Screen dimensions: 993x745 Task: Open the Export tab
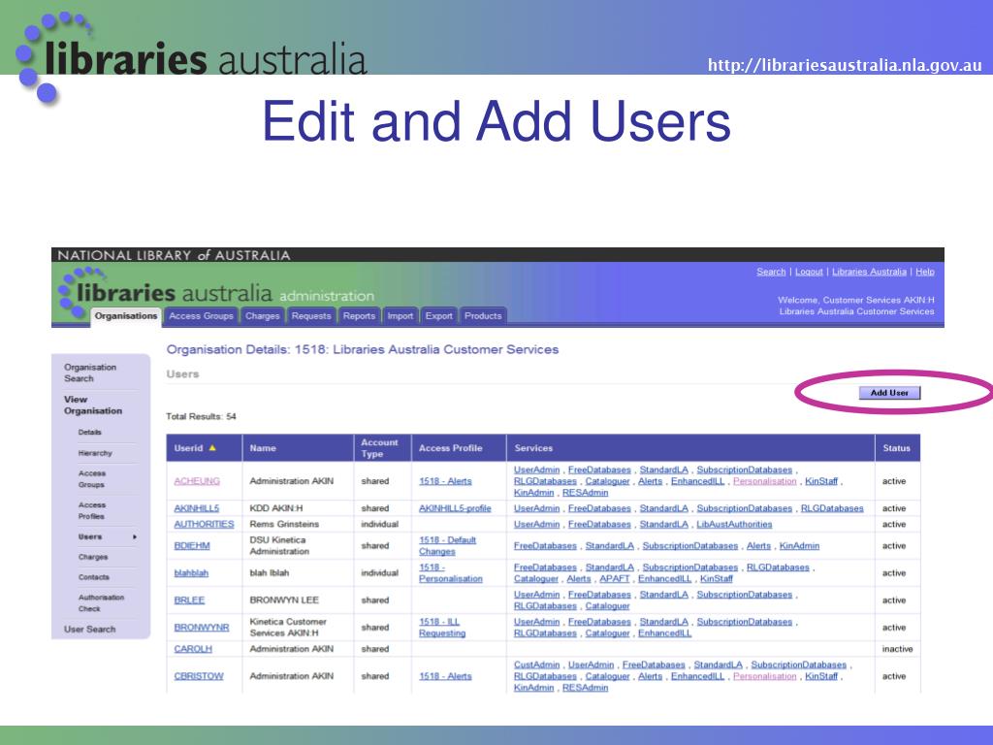click(439, 316)
